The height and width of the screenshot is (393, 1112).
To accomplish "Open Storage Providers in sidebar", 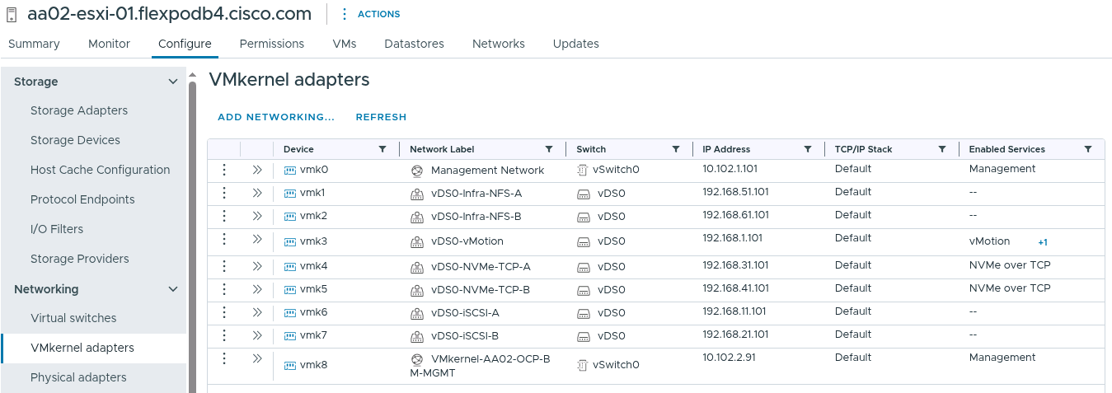I will pyautogui.click(x=80, y=259).
